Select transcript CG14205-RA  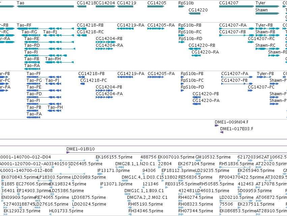tap(155, 29)
